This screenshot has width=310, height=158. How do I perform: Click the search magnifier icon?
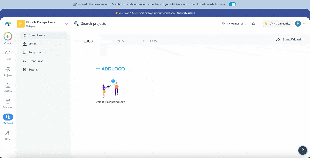coord(76,23)
